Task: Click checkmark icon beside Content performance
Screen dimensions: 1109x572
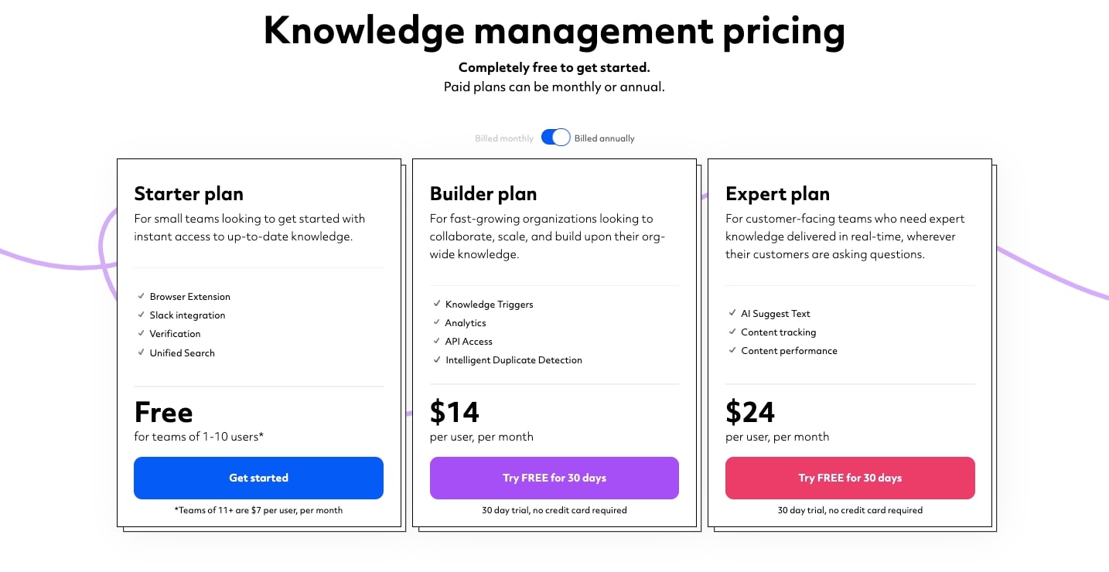Action: pyautogui.click(x=732, y=350)
